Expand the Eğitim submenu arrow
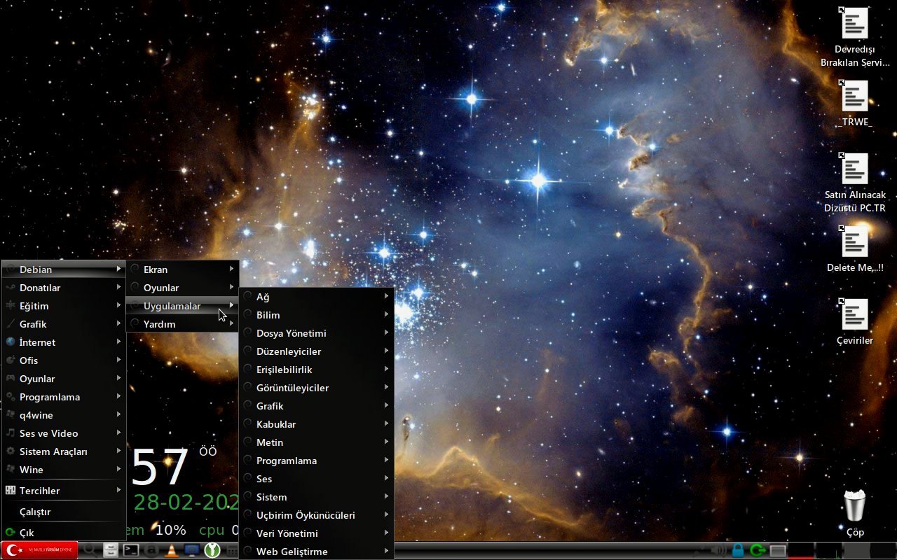Screen dimensions: 897x560 (x=119, y=306)
